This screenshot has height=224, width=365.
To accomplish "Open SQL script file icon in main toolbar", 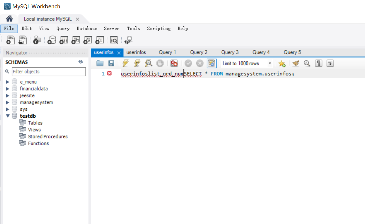I will click(x=23, y=40).
